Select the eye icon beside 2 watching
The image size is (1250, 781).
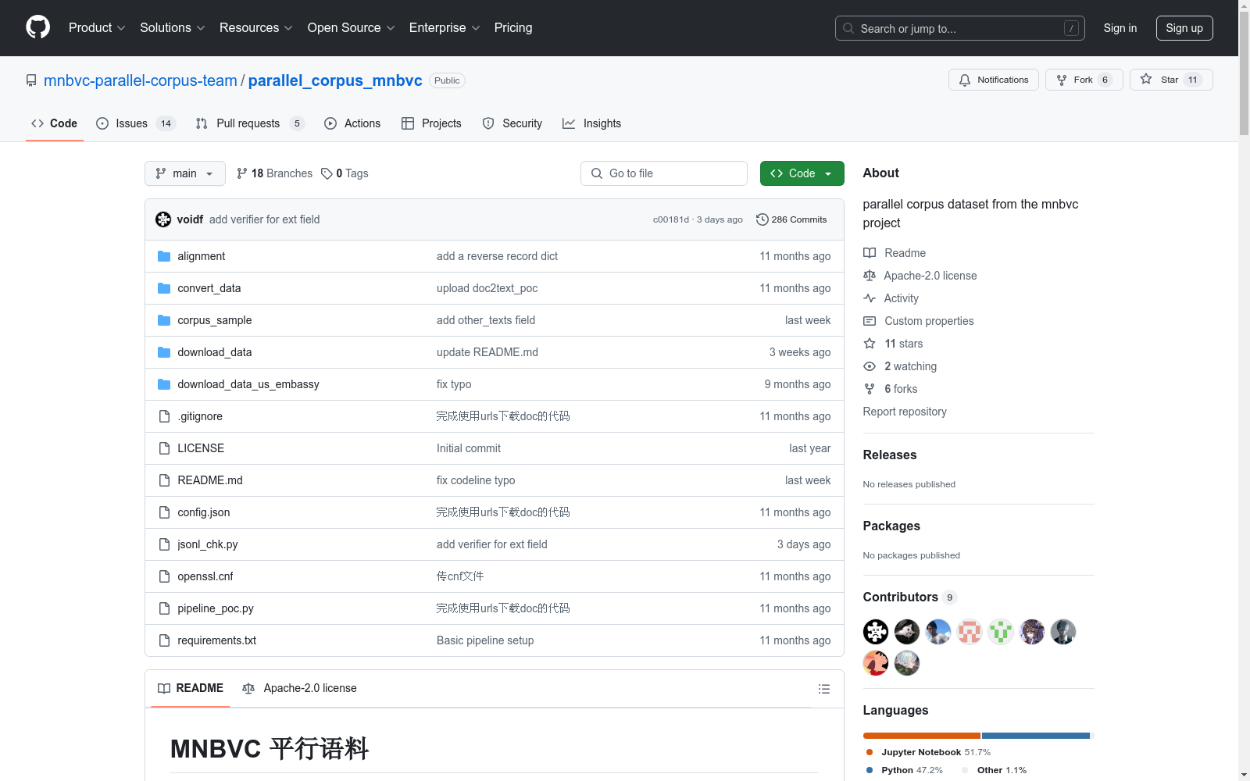870,366
